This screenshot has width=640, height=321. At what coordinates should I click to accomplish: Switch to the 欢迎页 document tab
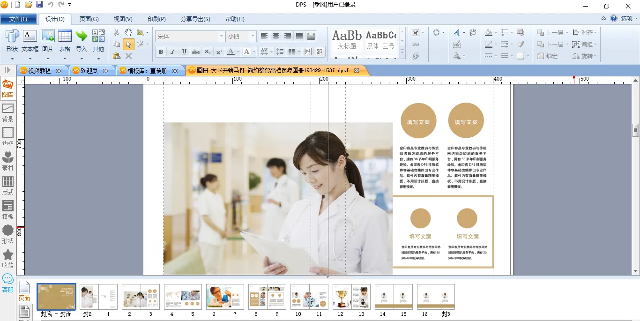pos(89,71)
